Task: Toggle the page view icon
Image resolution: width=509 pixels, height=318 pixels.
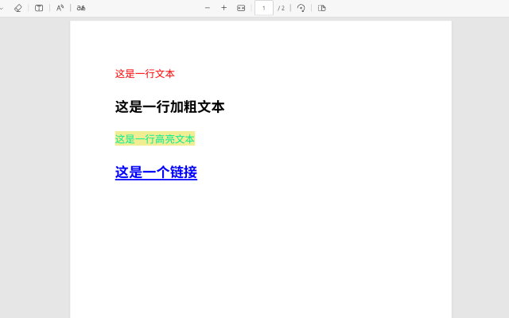Action: pyautogui.click(x=321, y=8)
